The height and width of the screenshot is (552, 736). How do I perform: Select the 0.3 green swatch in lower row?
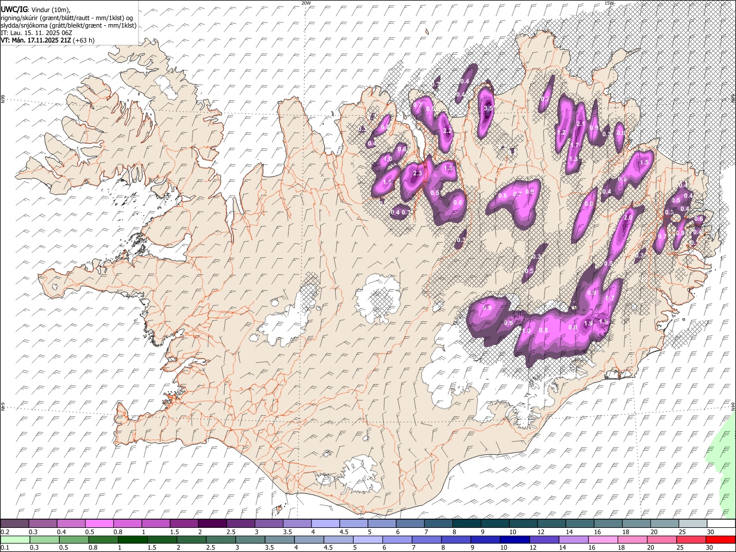[x=44, y=540]
